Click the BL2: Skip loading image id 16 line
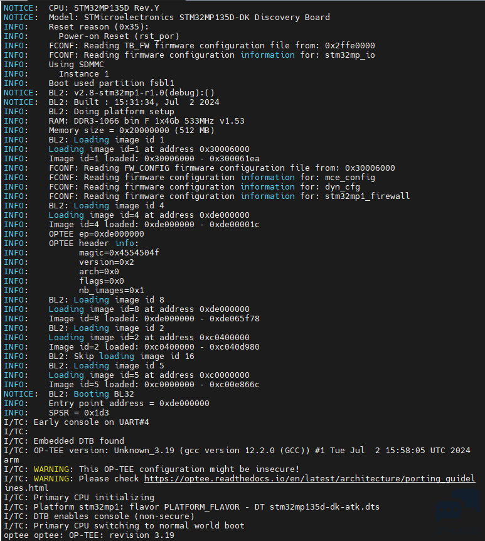 pos(99,356)
